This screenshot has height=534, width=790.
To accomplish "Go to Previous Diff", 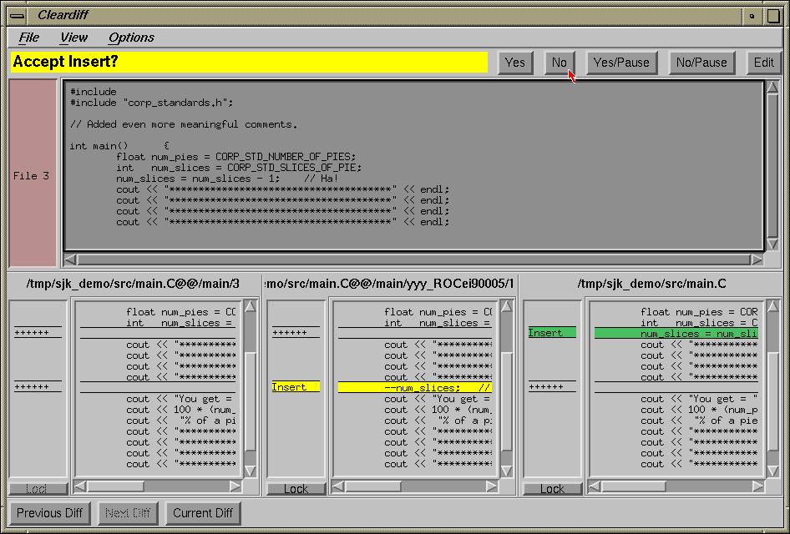I will pyautogui.click(x=50, y=512).
